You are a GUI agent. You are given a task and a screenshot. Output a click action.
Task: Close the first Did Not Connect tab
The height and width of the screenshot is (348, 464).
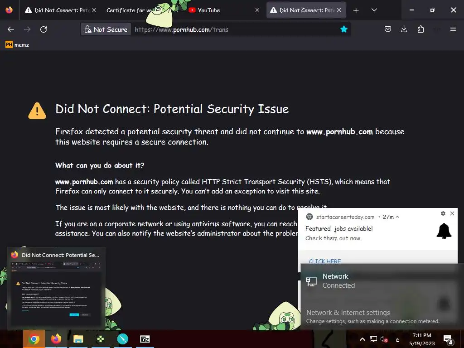coord(94,10)
